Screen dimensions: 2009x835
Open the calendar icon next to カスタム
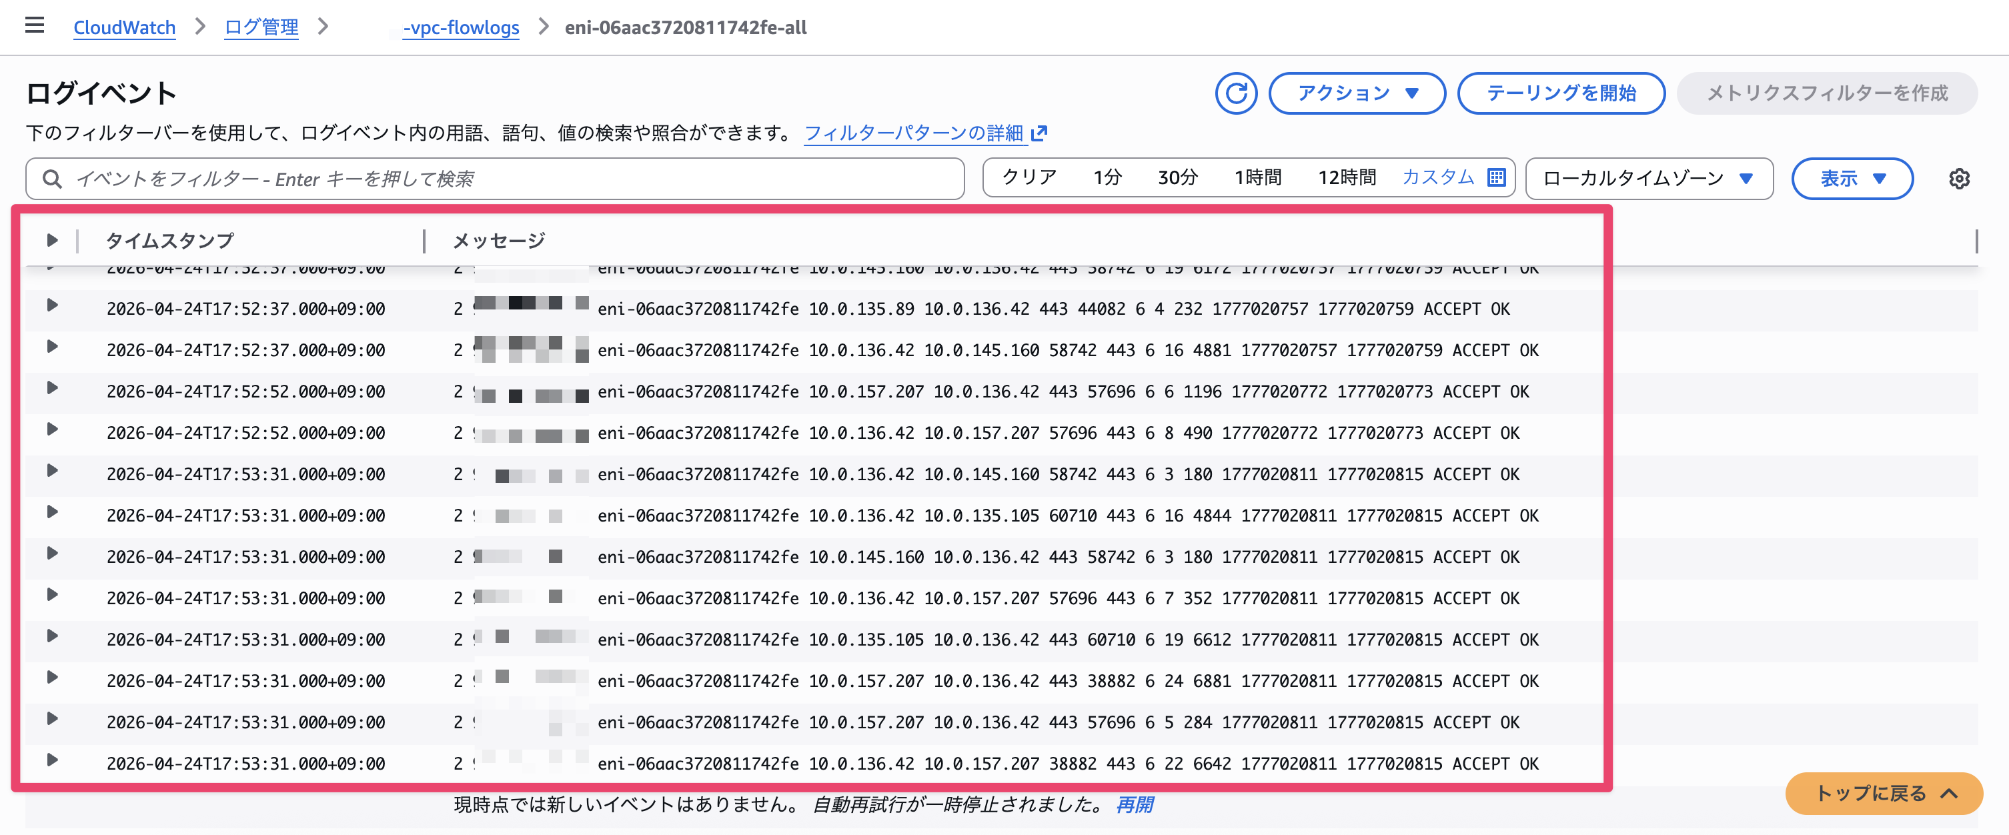coord(1495,178)
